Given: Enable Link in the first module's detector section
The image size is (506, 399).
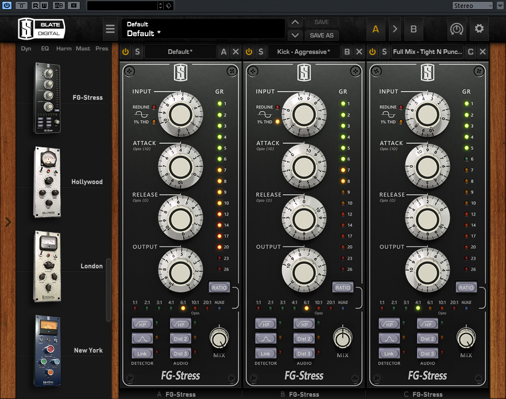Looking at the screenshot, I should 142,354.
